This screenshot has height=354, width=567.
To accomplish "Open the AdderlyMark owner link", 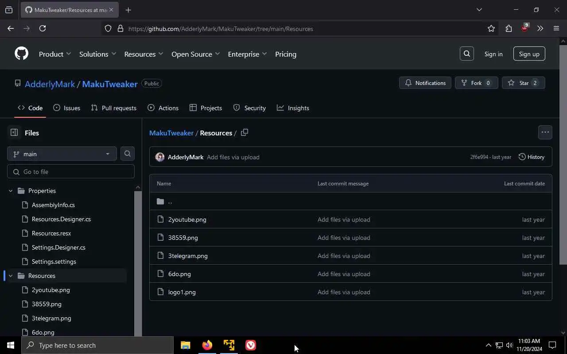I will tap(50, 84).
